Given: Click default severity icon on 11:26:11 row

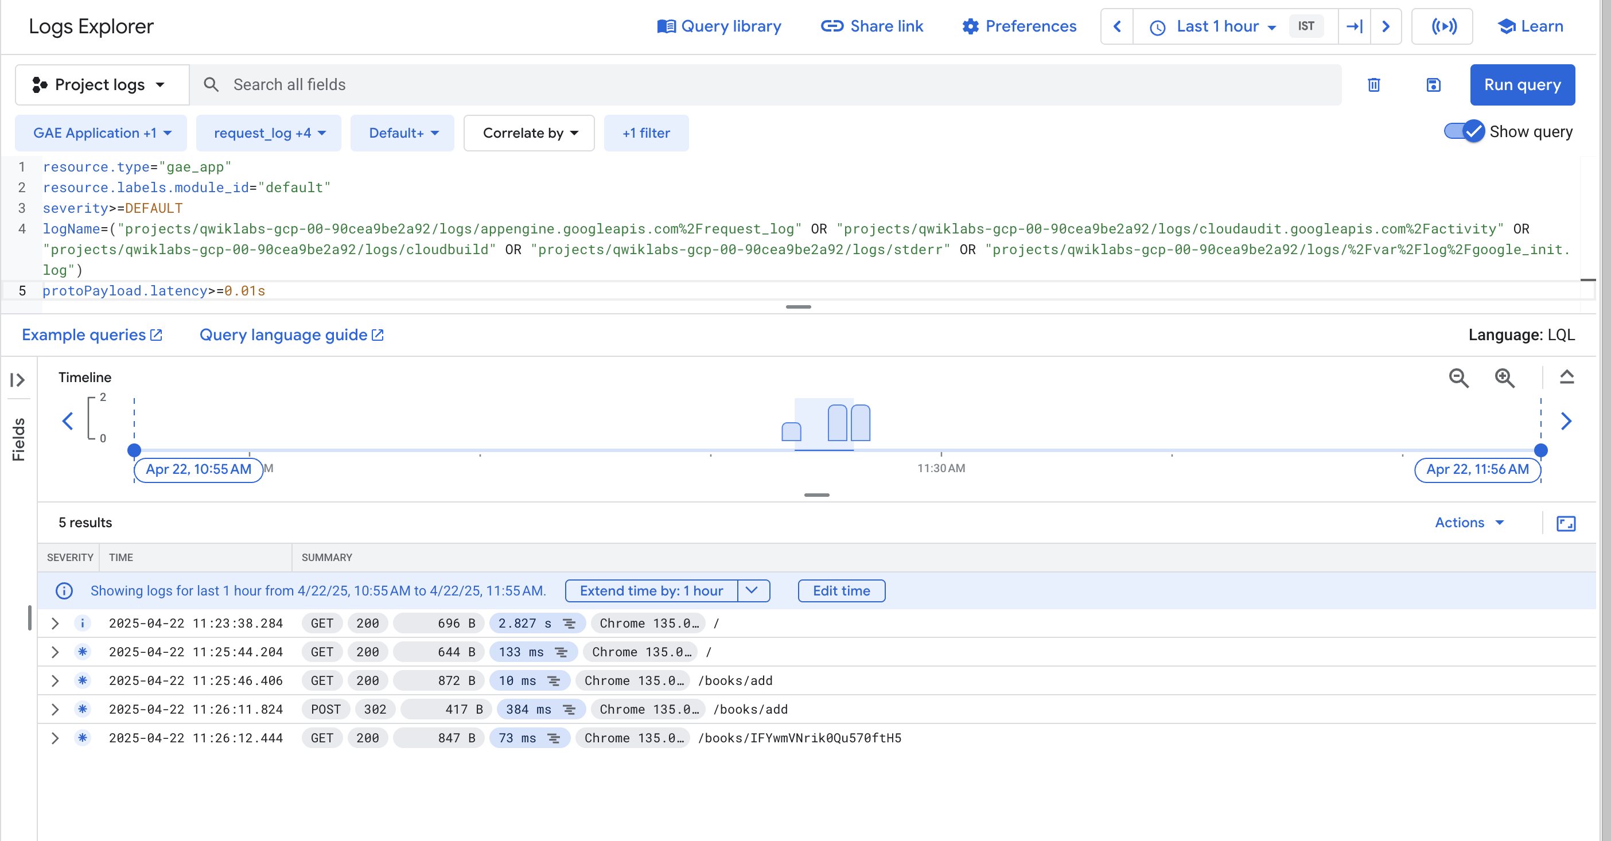Looking at the screenshot, I should 82,710.
